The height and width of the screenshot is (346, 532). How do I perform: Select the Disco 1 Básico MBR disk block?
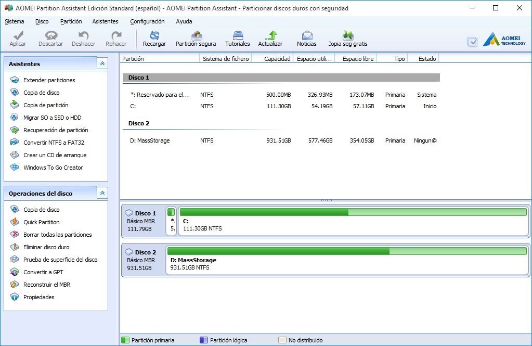[x=143, y=221]
